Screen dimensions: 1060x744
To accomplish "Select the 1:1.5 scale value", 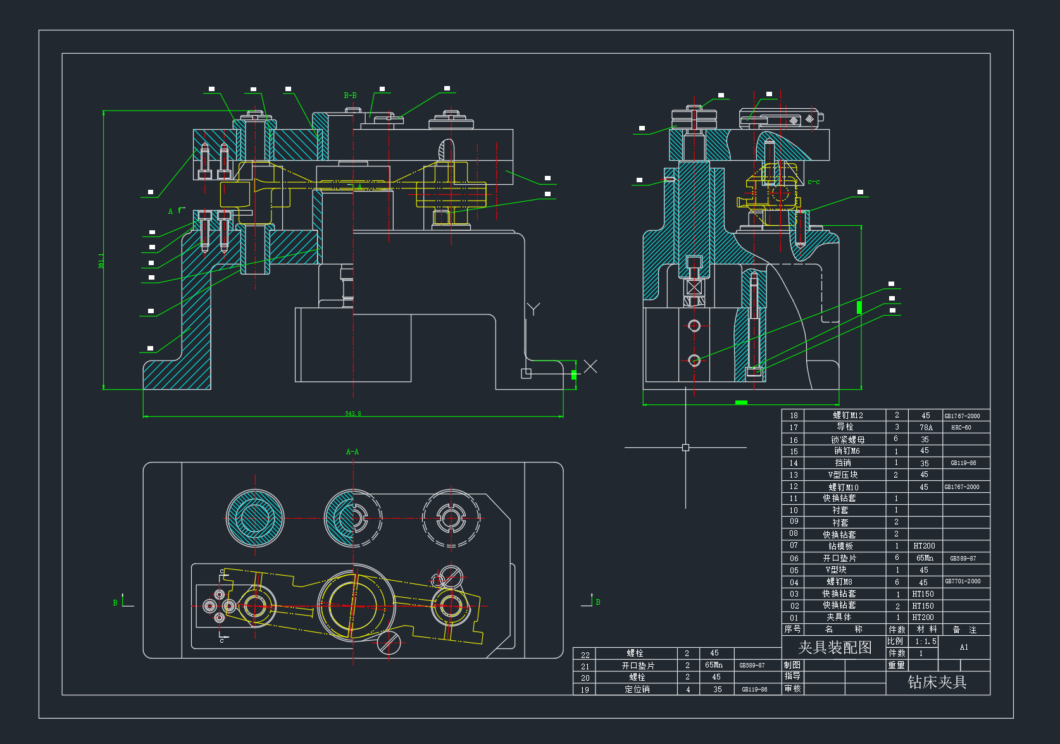I will pyautogui.click(x=926, y=642).
